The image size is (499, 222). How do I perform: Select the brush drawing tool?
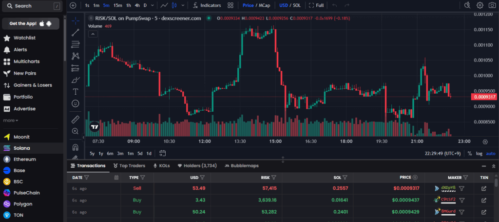(x=76, y=80)
